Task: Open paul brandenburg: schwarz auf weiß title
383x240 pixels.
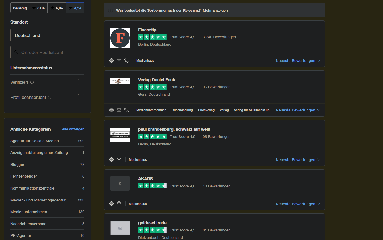Action: (174, 129)
